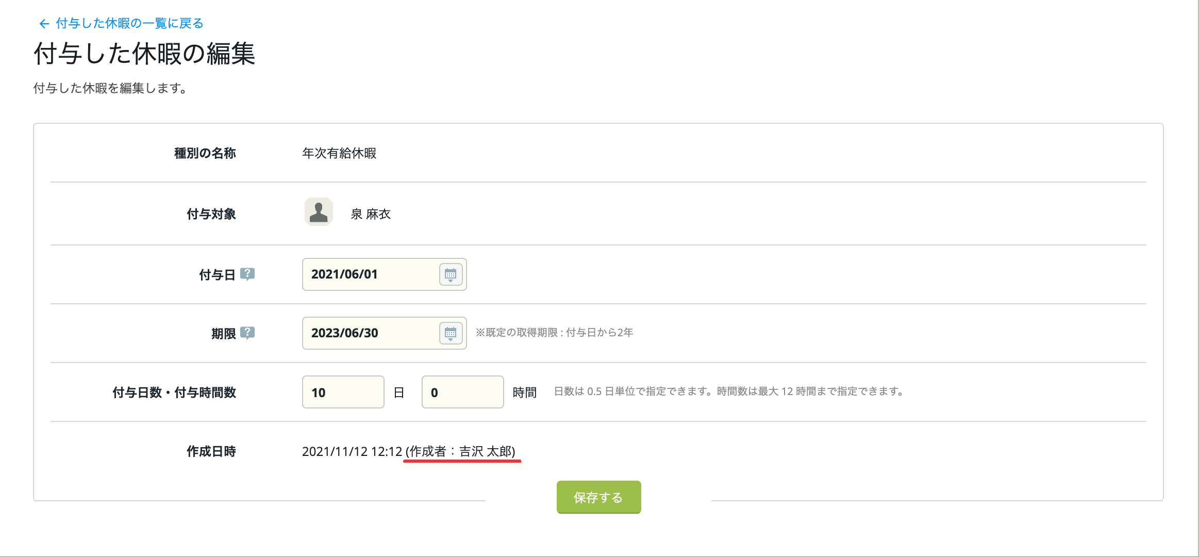
Task: Click the 既定の取得期限 note beside 期限
Action: click(x=554, y=333)
